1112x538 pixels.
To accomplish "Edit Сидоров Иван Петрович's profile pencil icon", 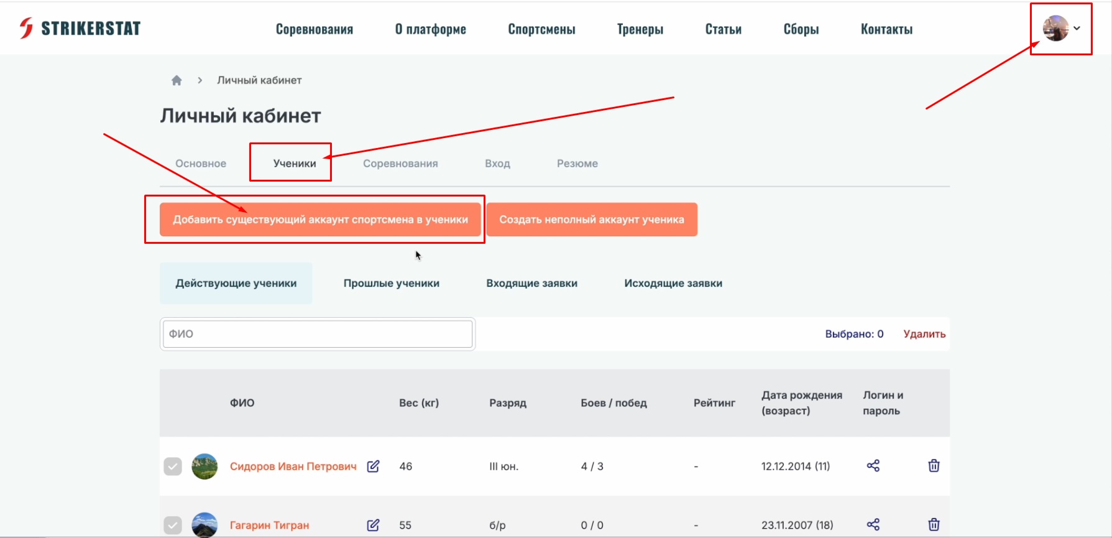I will click(x=373, y=466).
